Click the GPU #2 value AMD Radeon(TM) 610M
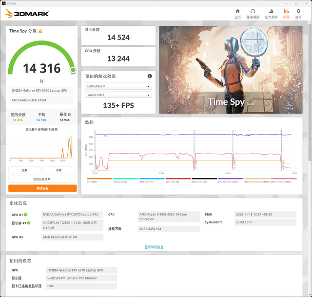The height and width of the screenshot is (297, 312). (x=72, y=237)
